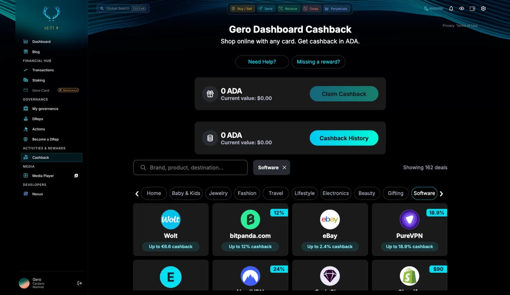Open Cashback History
Image resolution: width=510 pixels, height=295 pixels.
click(344, 138)
